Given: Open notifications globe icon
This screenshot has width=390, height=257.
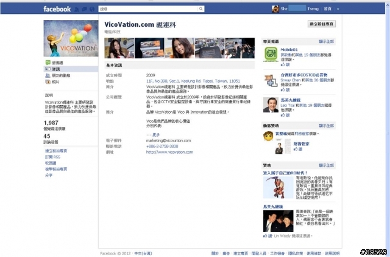Looking at the screenshot, I should [92, 9].
